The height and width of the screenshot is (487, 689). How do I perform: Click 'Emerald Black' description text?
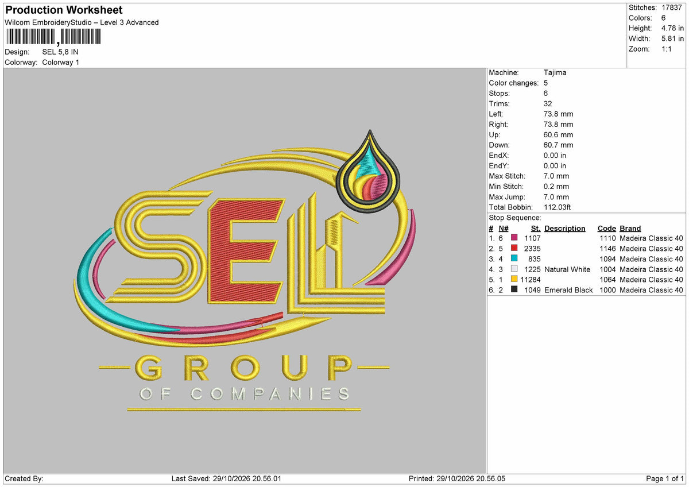568,290
